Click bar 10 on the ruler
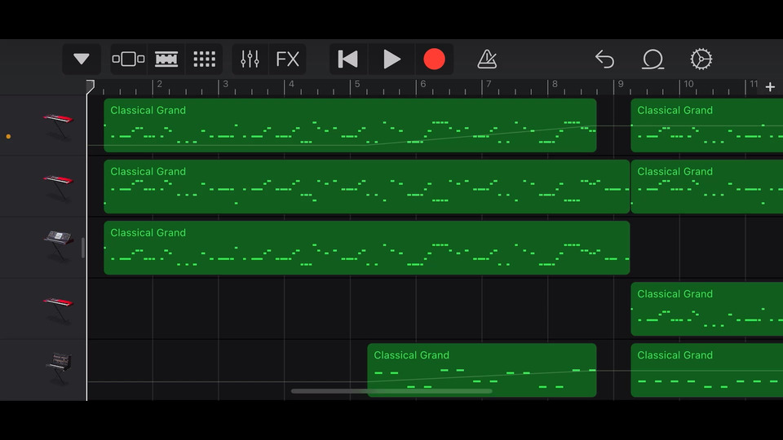This screenshot has height=440, width=783. click(688, 84)
